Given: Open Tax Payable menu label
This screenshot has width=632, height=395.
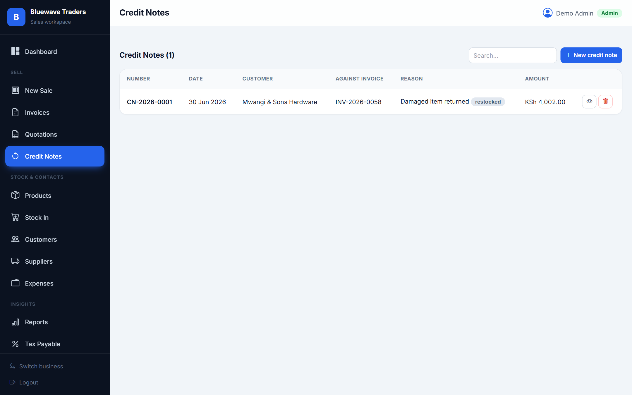Looking at the screenshot, I should [x=43, y=344].
